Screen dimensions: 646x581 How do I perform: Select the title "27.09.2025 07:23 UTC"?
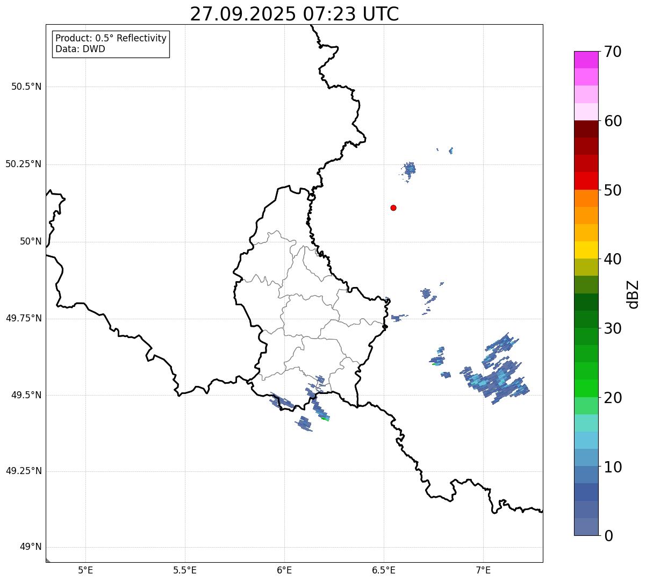[295, 14]
